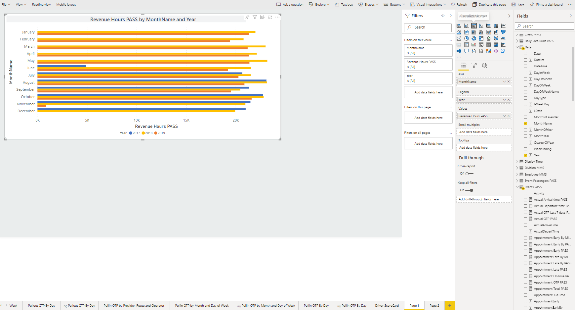Viewport: 575px width, 310px height.
Task: Collapse the Date table in Fields
Action: [x=517, y=47]
